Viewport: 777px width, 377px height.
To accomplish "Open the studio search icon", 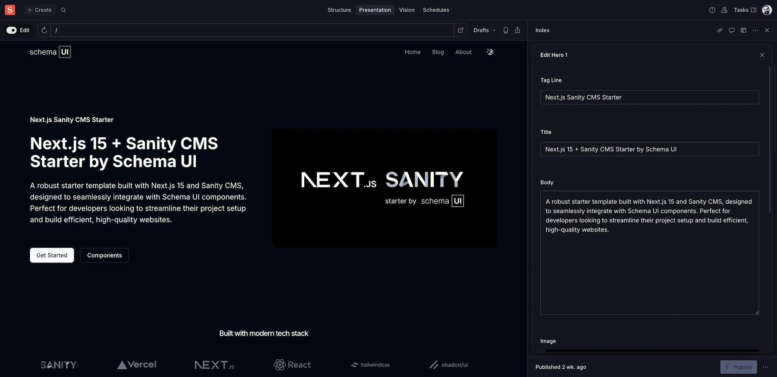I will pos(64,10).
